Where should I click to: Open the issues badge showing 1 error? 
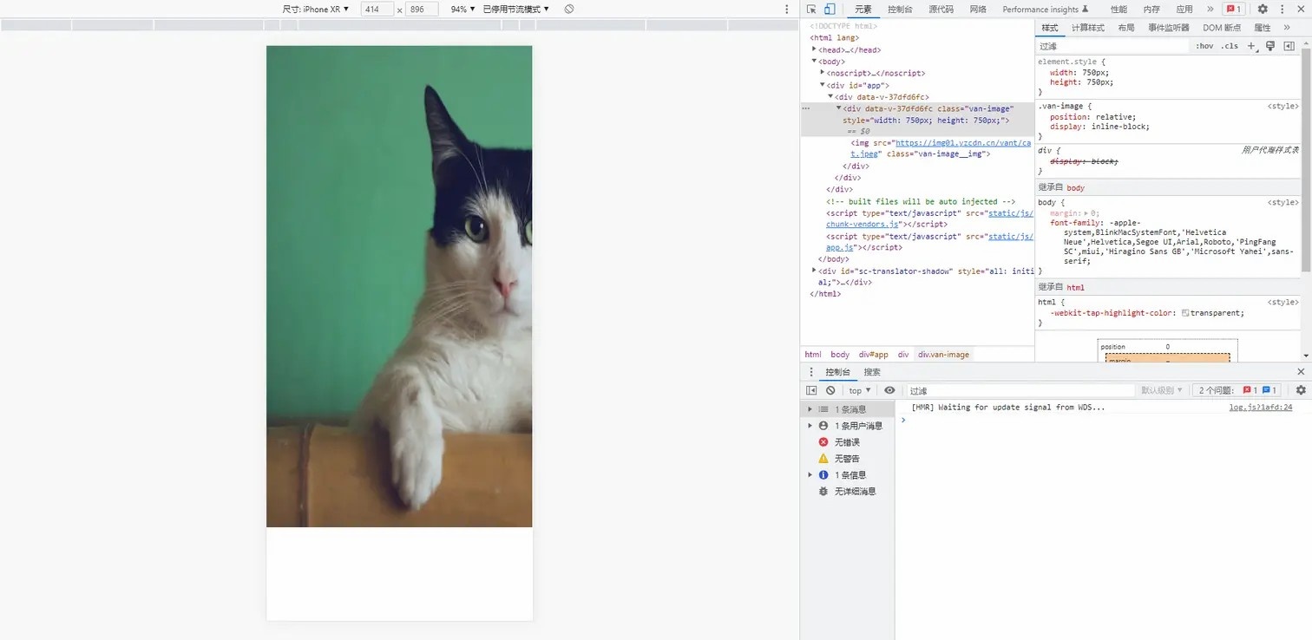coord(1233,9)
